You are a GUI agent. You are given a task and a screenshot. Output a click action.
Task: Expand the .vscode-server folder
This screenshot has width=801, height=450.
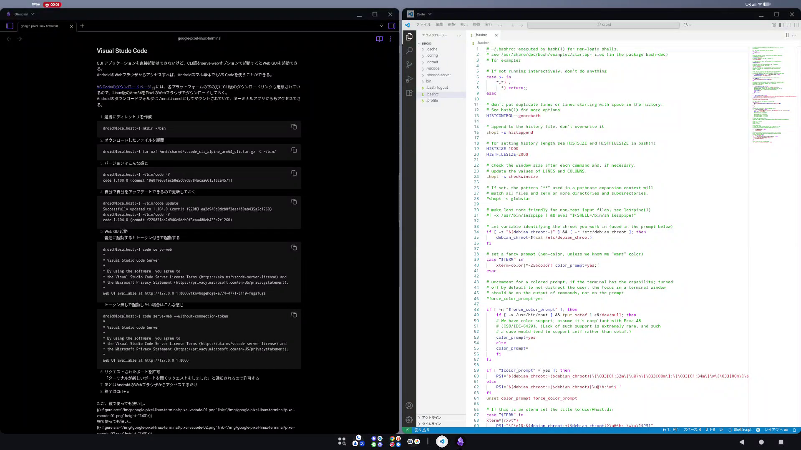[438, 75]
